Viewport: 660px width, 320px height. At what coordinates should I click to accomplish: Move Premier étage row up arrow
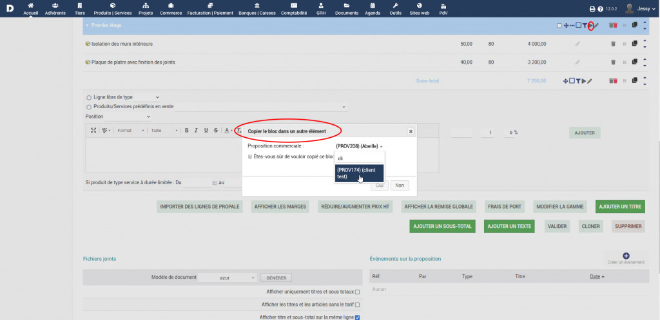click(x=645, y=23)
